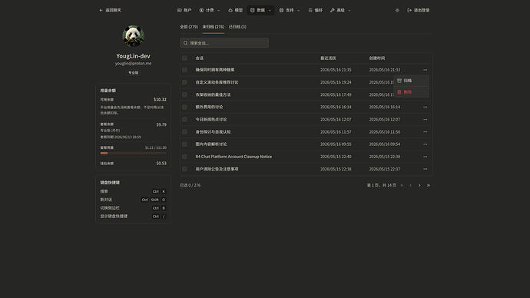530x298 pixels.
Task: Click the 第1页，共14页 page indicator
Action: point(381,186)
